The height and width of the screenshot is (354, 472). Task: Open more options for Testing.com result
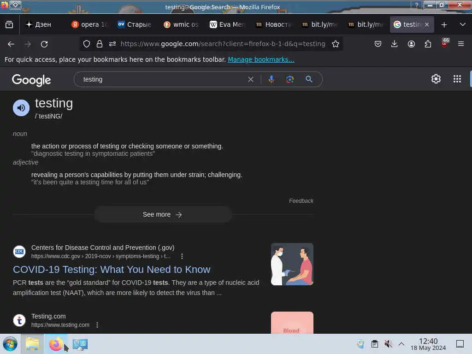97,325
